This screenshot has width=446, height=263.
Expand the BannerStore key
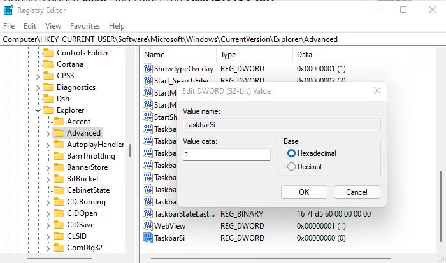pyautogui.click(x=48, y=168)
